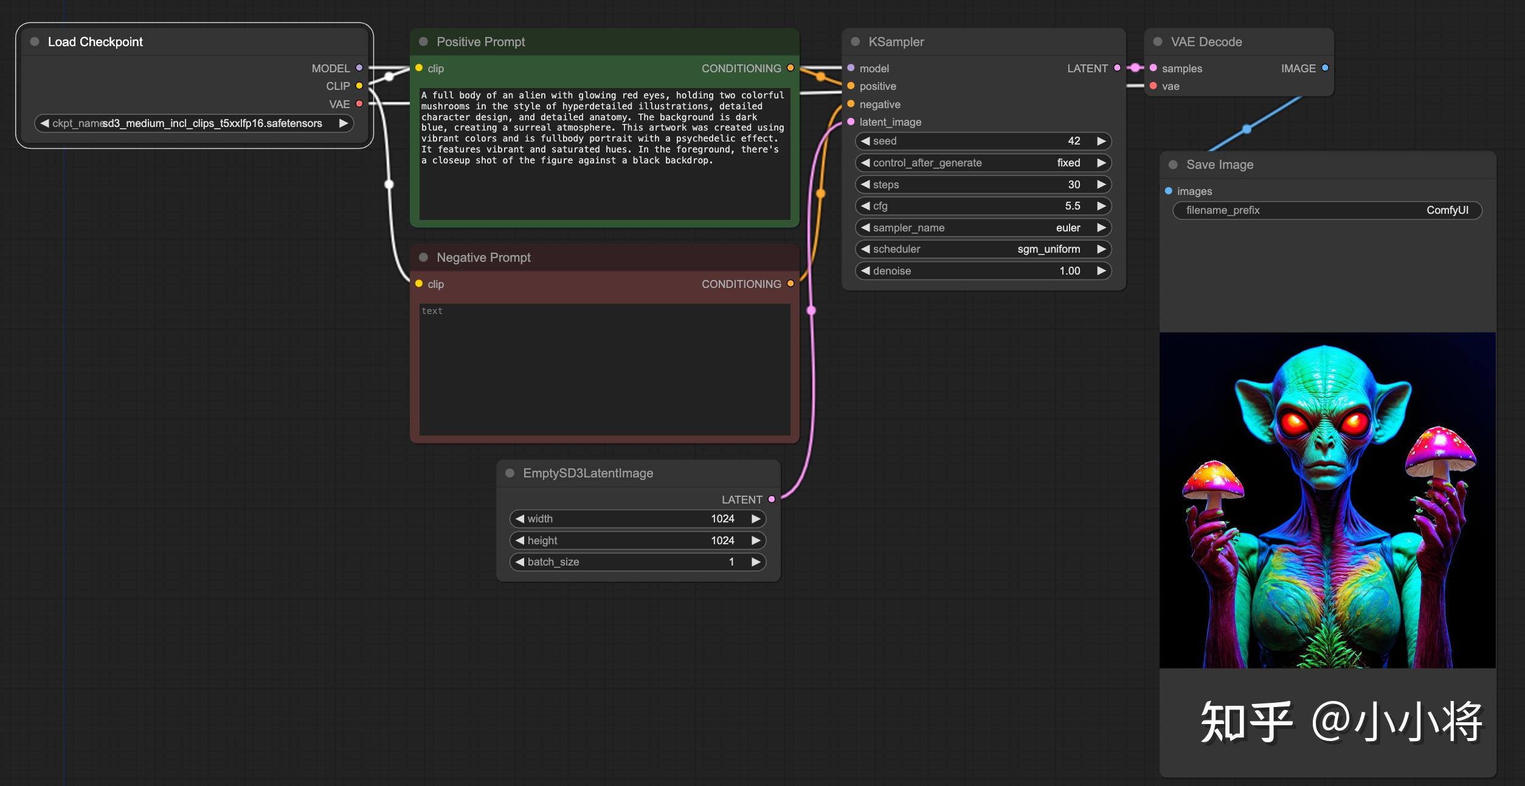Click the denoise value slider

tap(983, 271)
